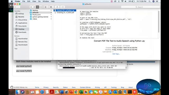Click Add Tags link in preview pane
Image resolution: width=169 pixels, height=95 pixels.
(116, 54)
